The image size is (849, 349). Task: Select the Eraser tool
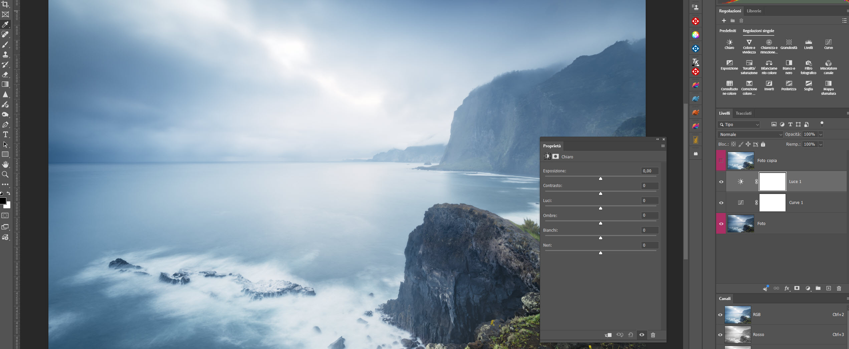coord(5,74)
